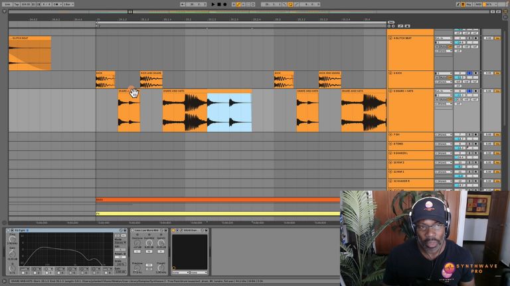Click the GainMid knob
510x286 pixels.
click(149, 242)
